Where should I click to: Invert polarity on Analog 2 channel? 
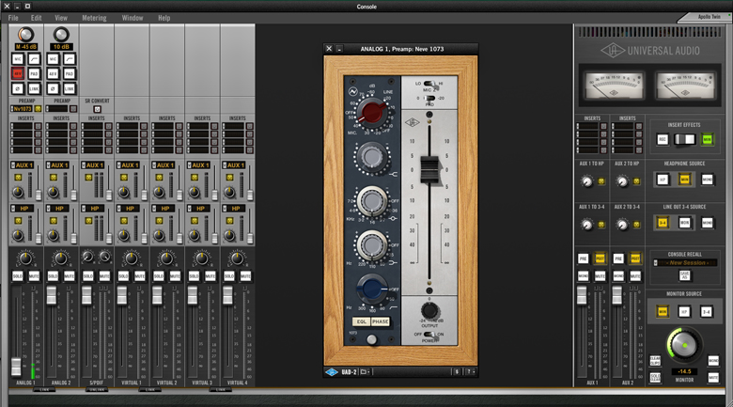point(53,88)
